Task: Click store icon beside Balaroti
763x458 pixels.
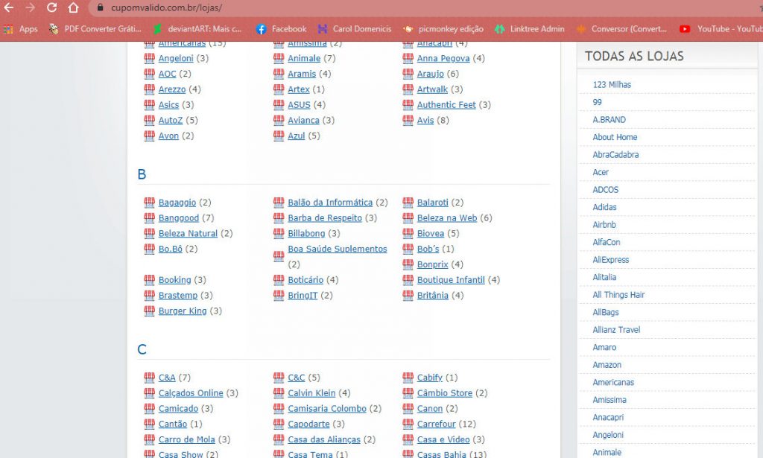Action: (x=408, y=203)
